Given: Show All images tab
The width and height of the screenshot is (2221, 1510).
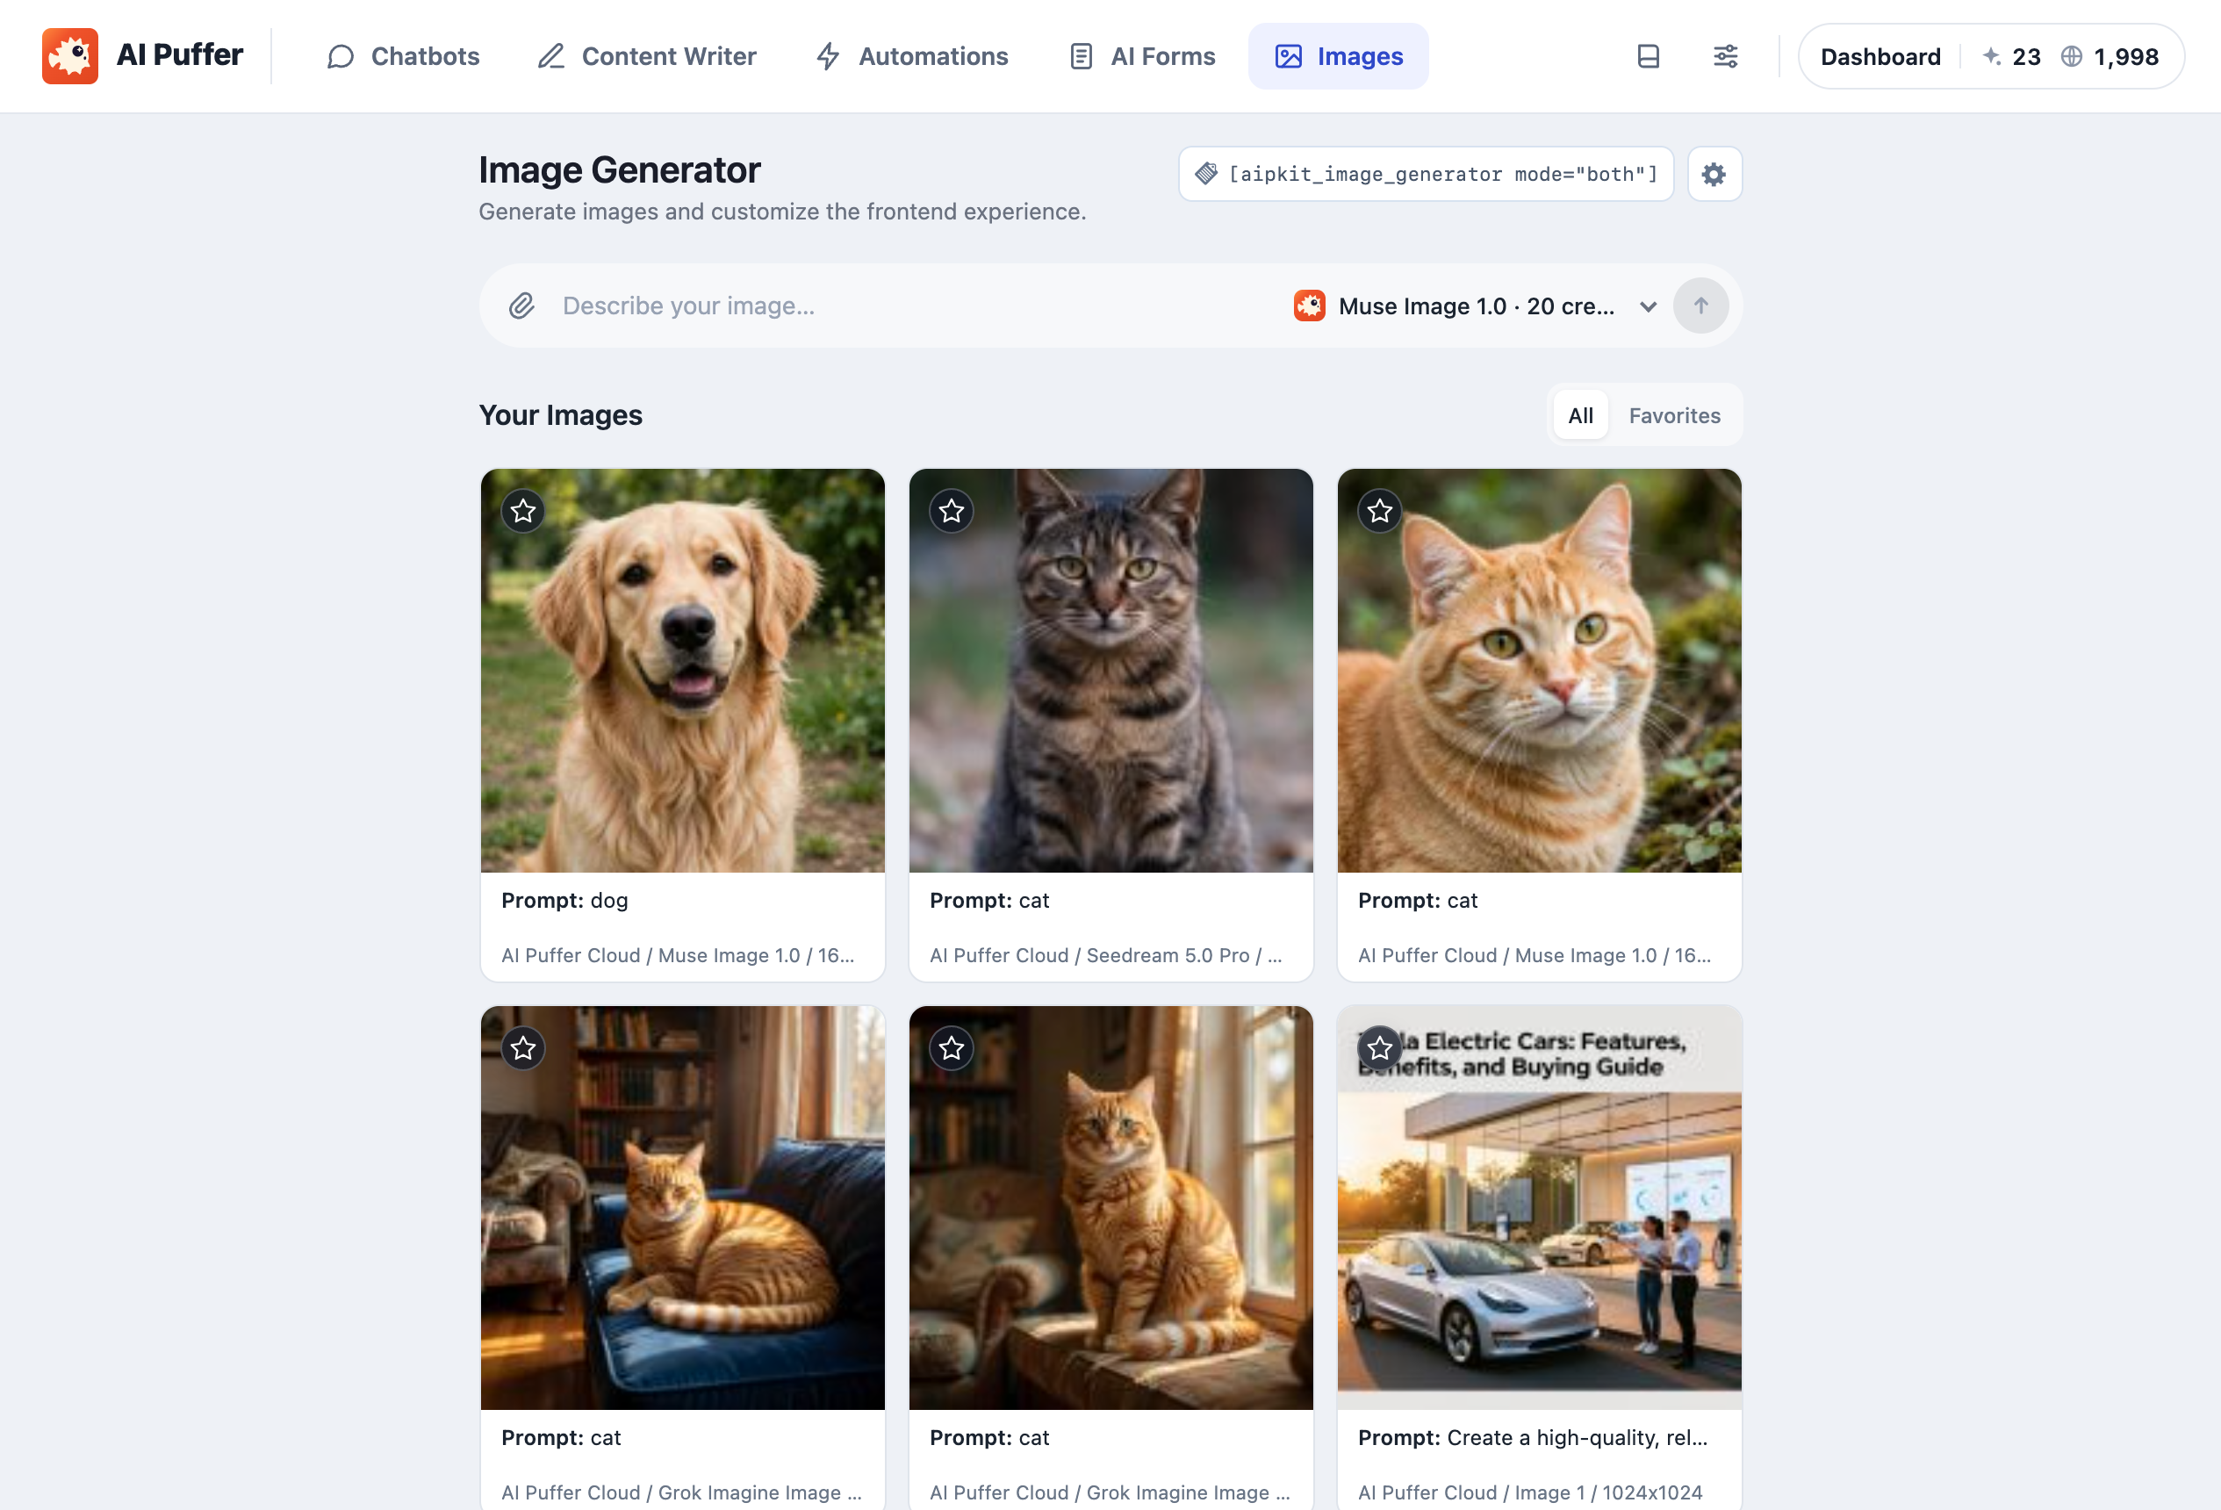Looking at the screenshot, I should click(x=1580, y=414).
